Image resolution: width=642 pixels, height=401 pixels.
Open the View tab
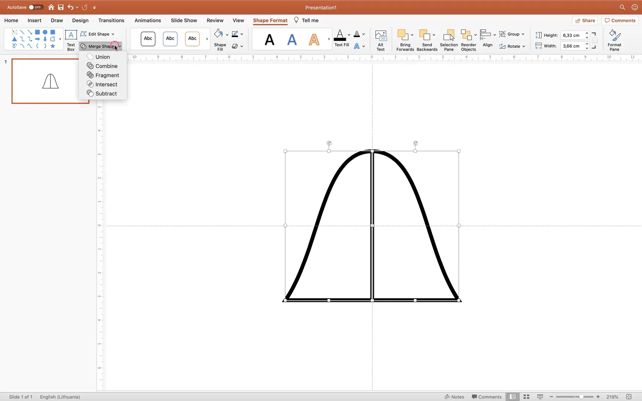coord(238,20)
